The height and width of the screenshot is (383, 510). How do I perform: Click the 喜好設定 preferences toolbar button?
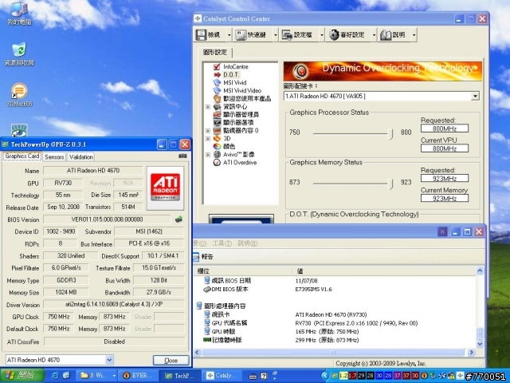point(348,34)
